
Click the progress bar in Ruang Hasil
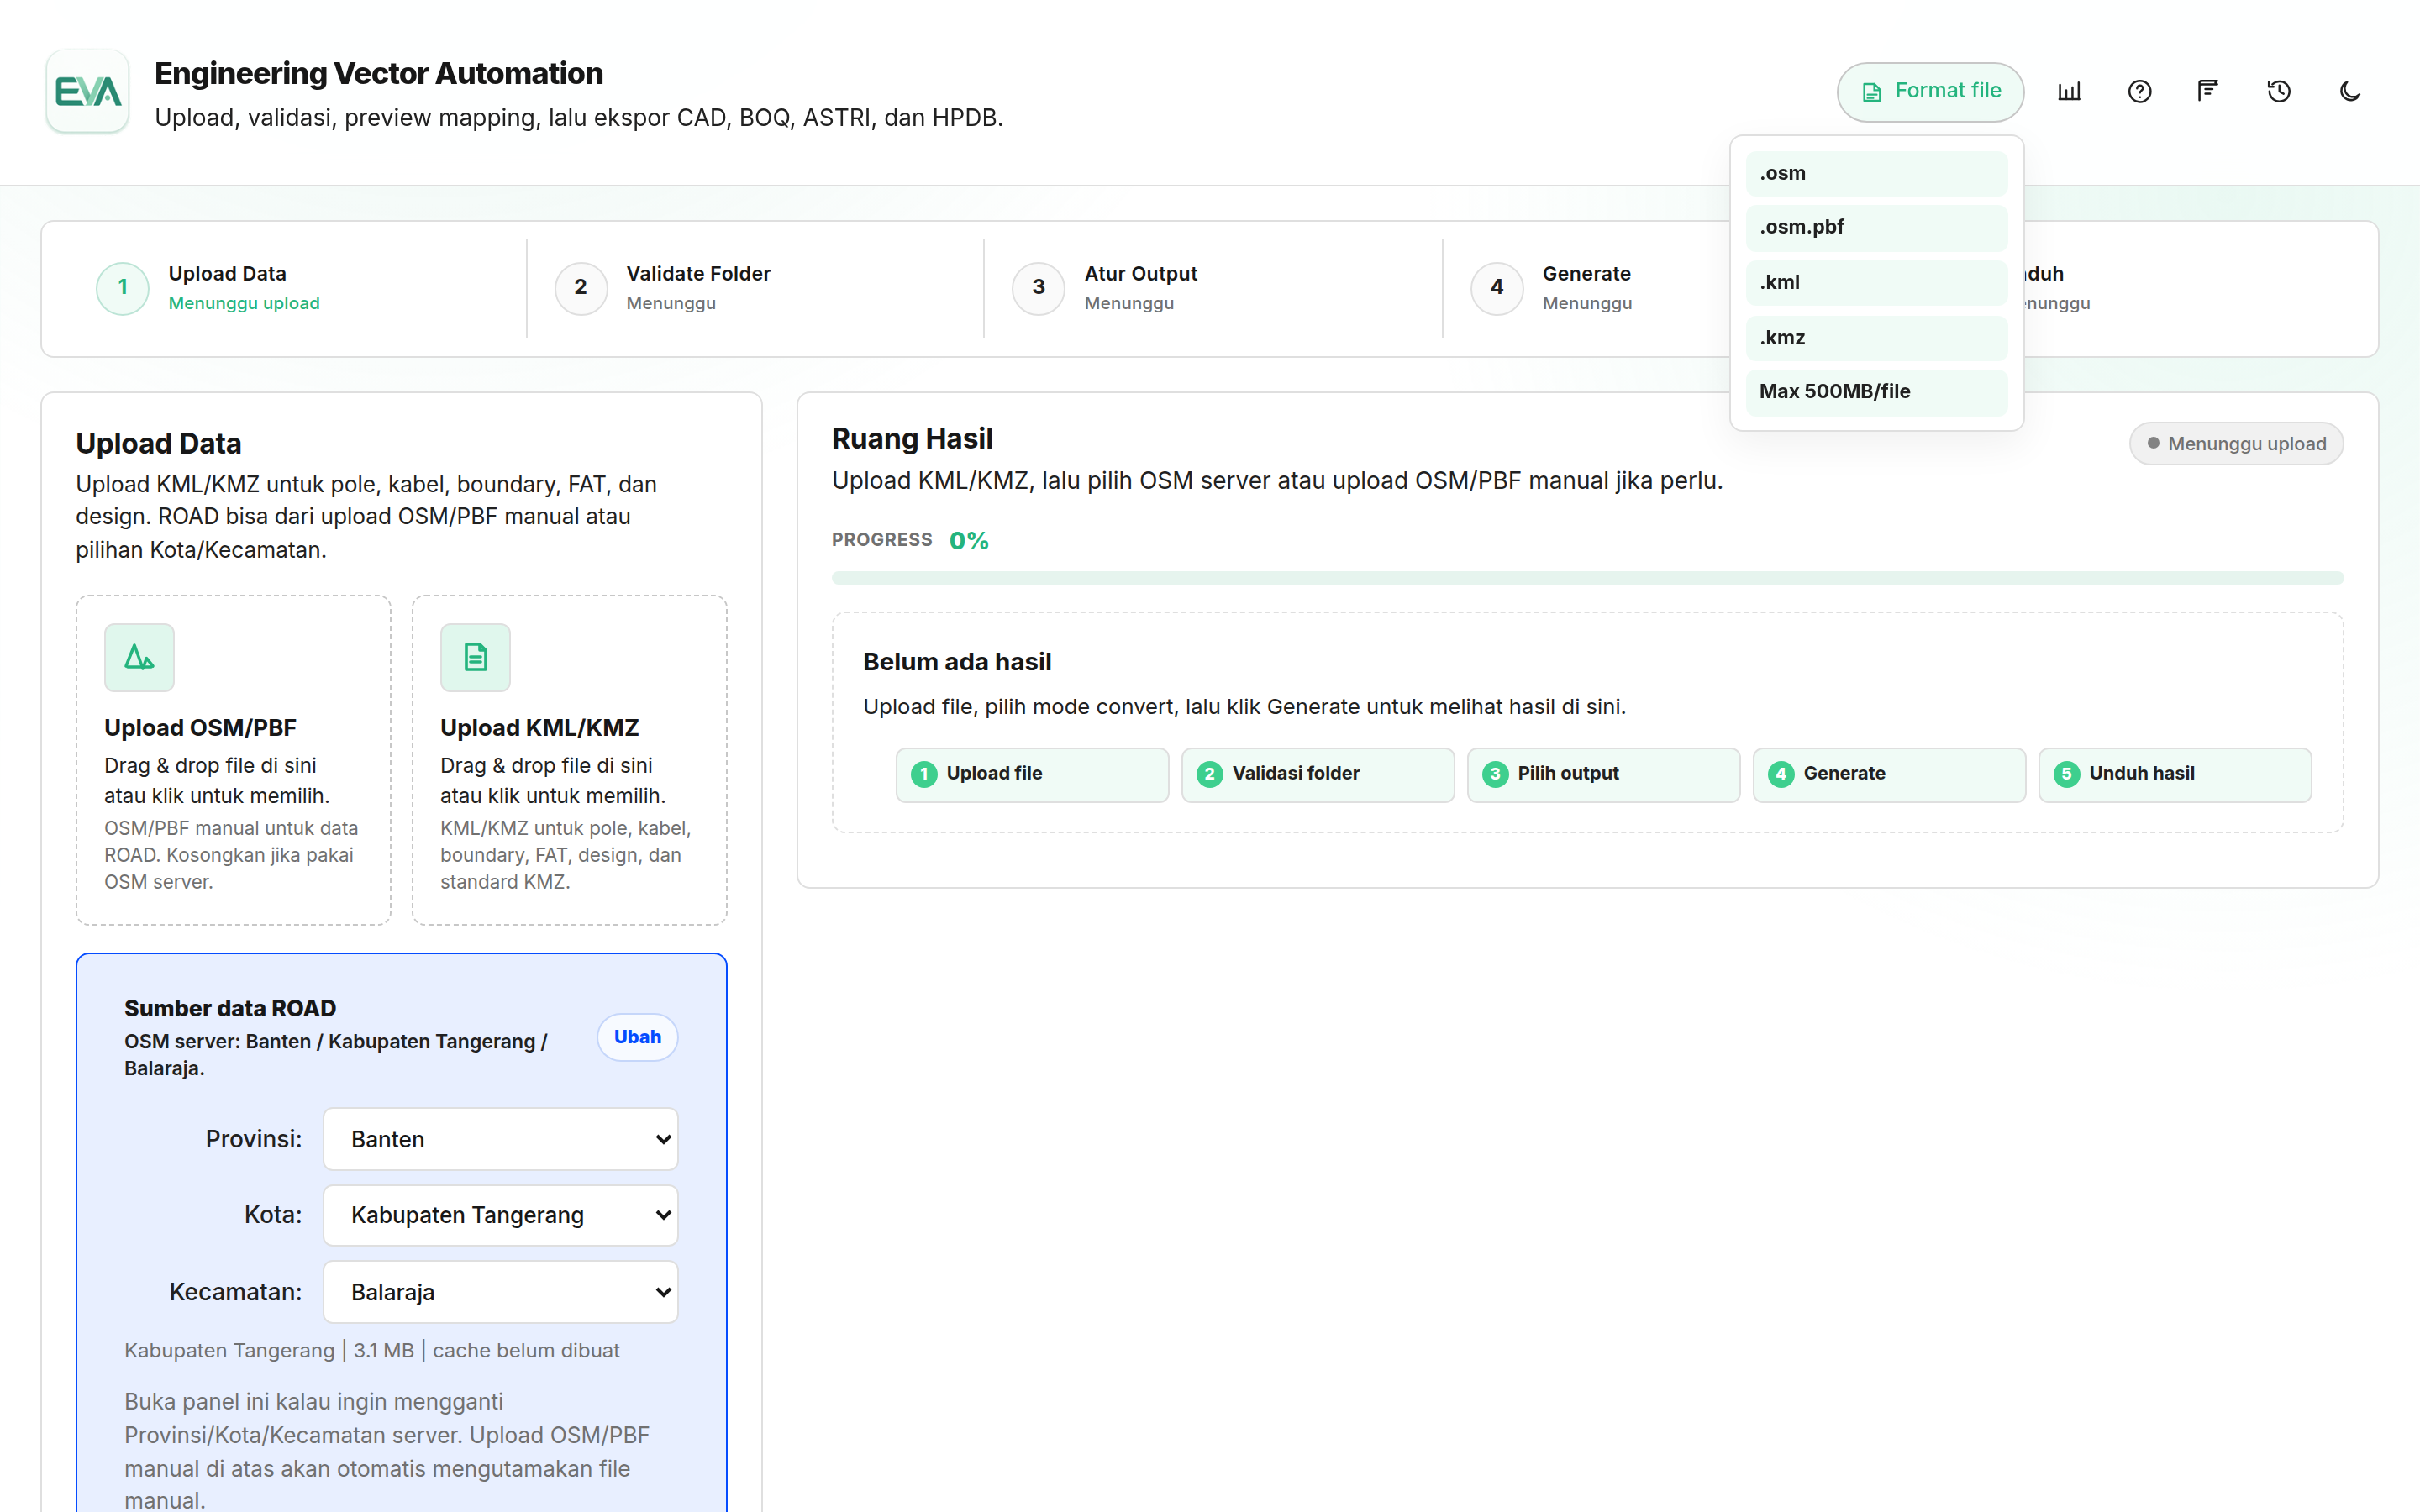tap(1587, 578)
